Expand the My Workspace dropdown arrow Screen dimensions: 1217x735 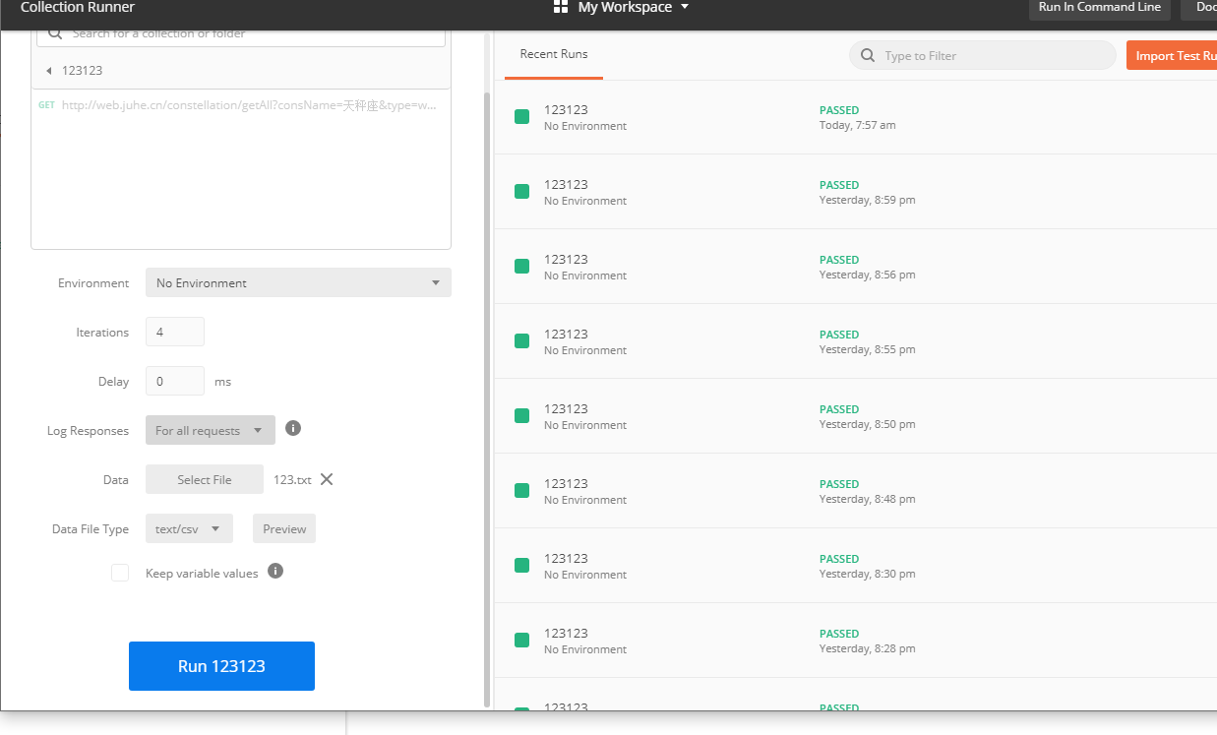(685, 7)
